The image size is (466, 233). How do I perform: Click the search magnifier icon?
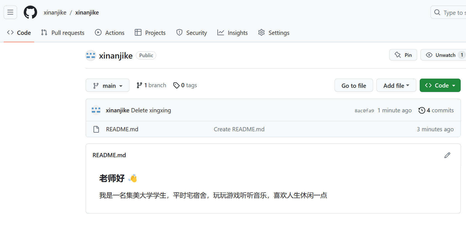pyautogui.click(x=437, y=13)
